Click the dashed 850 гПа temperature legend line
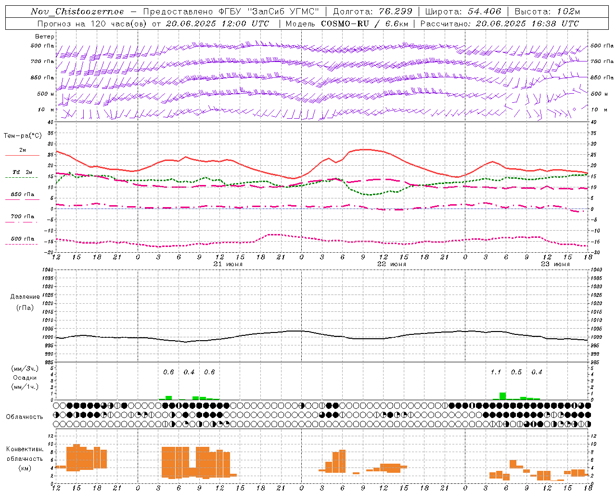616x492 pixels. (22, 200)
